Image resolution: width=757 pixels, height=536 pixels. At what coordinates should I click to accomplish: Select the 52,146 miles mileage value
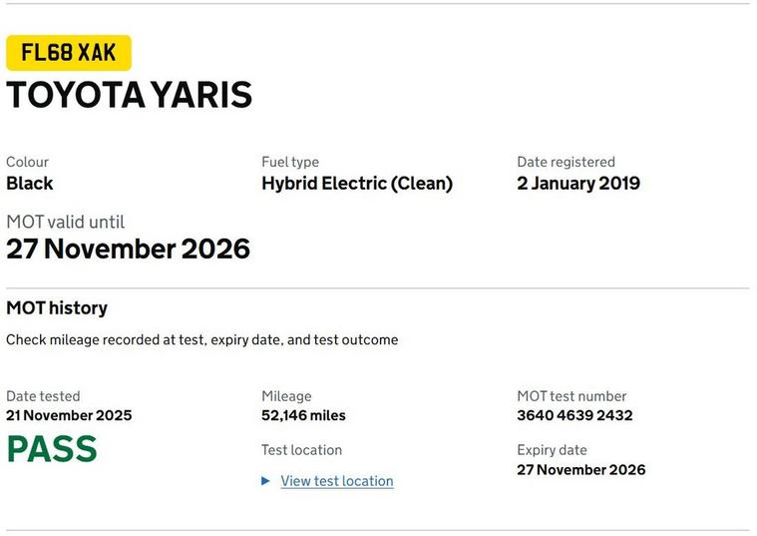[x=304, y=415]
